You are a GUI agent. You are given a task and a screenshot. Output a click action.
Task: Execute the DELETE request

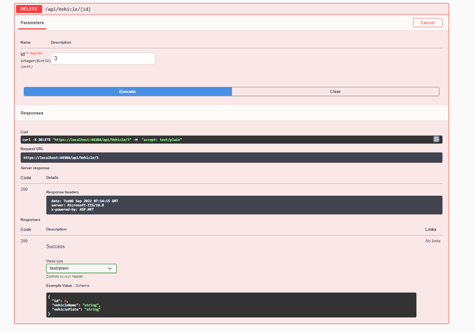127,92
